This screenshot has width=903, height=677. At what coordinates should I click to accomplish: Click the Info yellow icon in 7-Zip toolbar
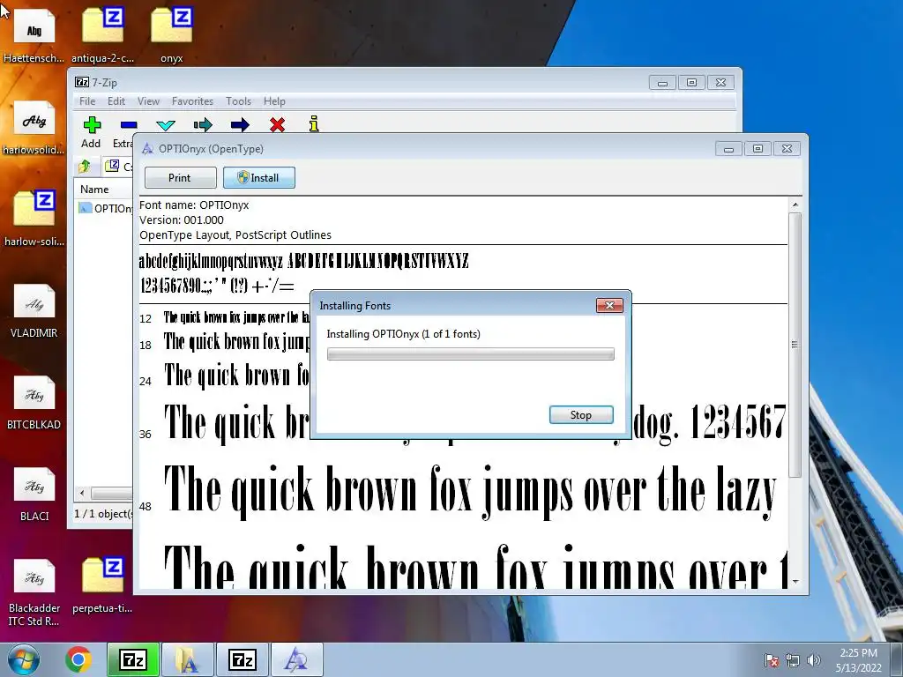(x=314, y=123)
